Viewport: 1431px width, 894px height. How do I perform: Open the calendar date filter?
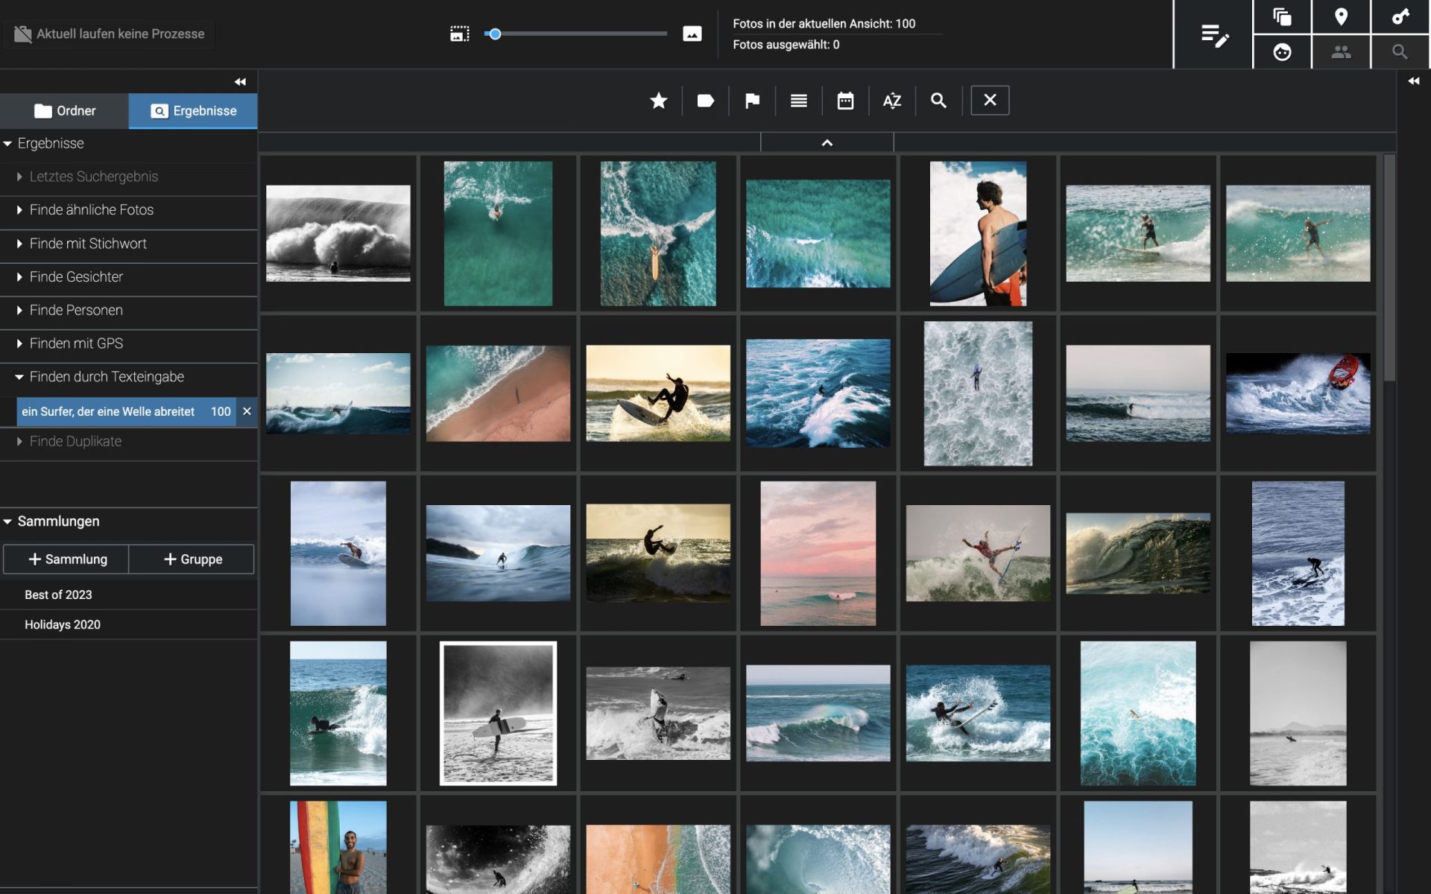pos(845,101)
